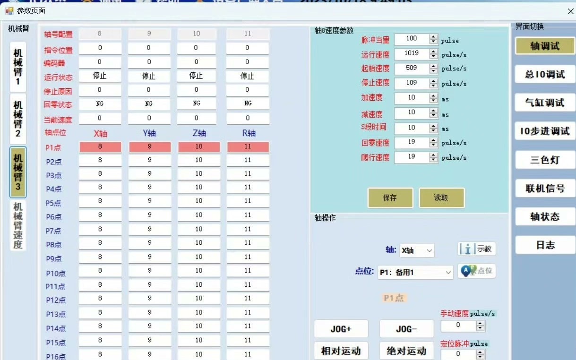Adjust 爬行速度 spinner arrows
This screenshot has height=360, width=576.
434,157
